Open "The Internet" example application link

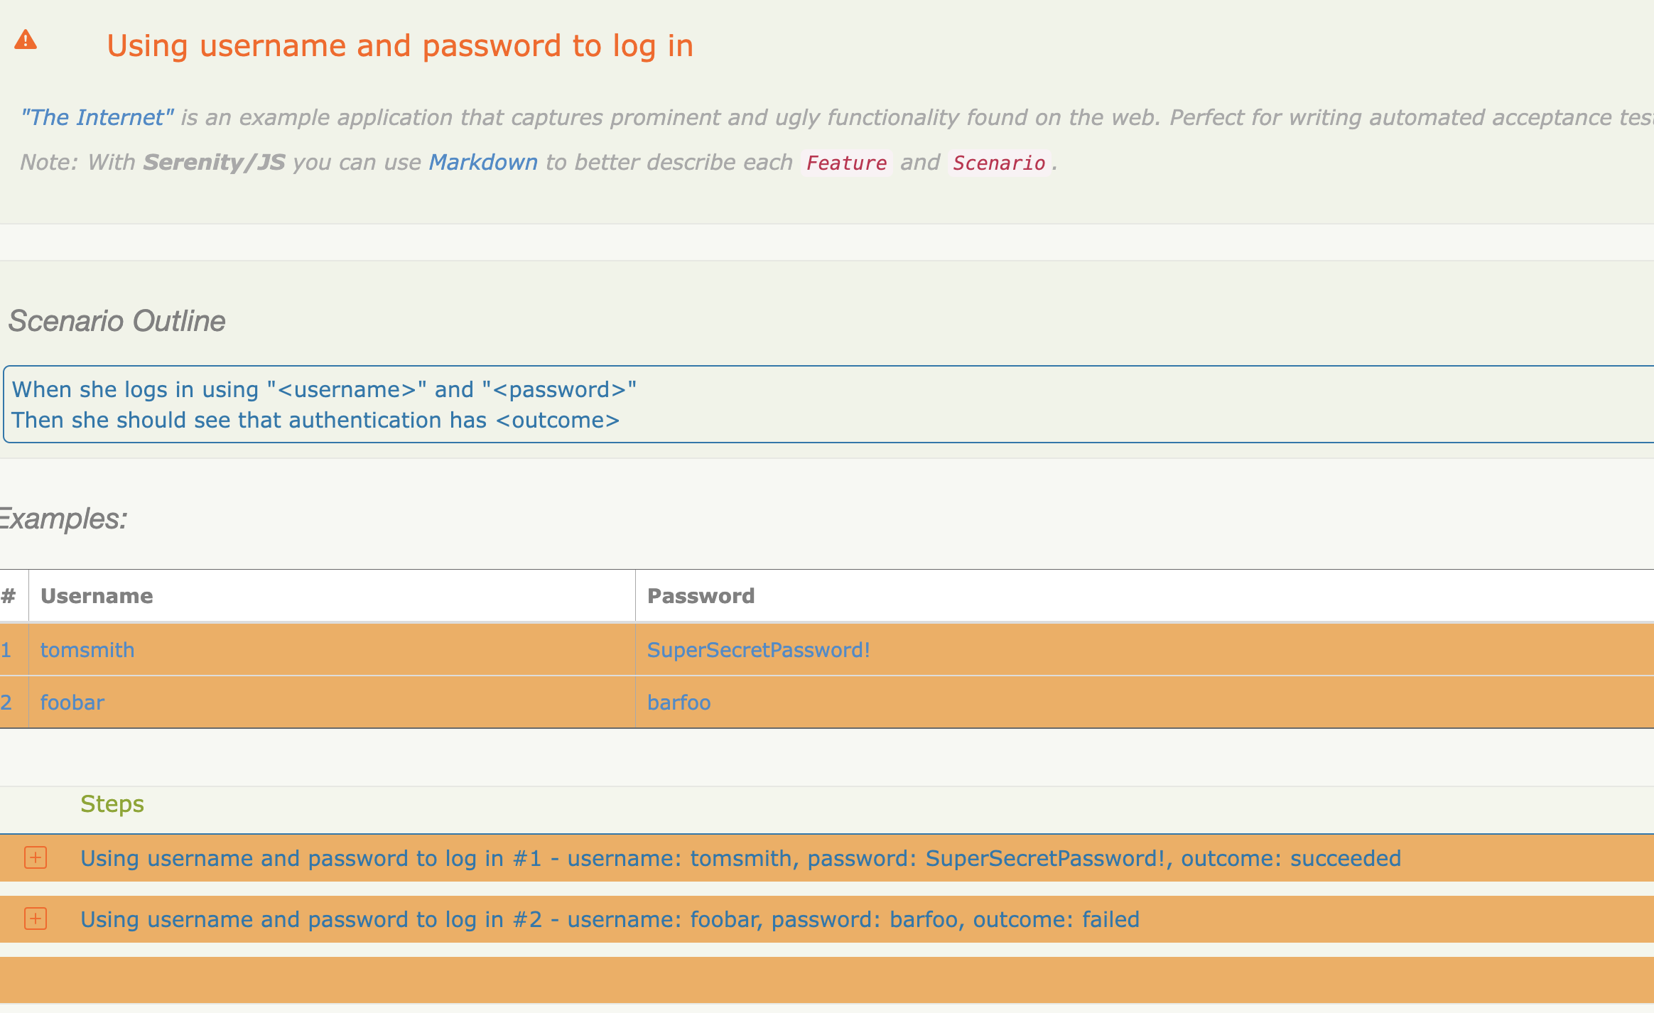[97, 117]
